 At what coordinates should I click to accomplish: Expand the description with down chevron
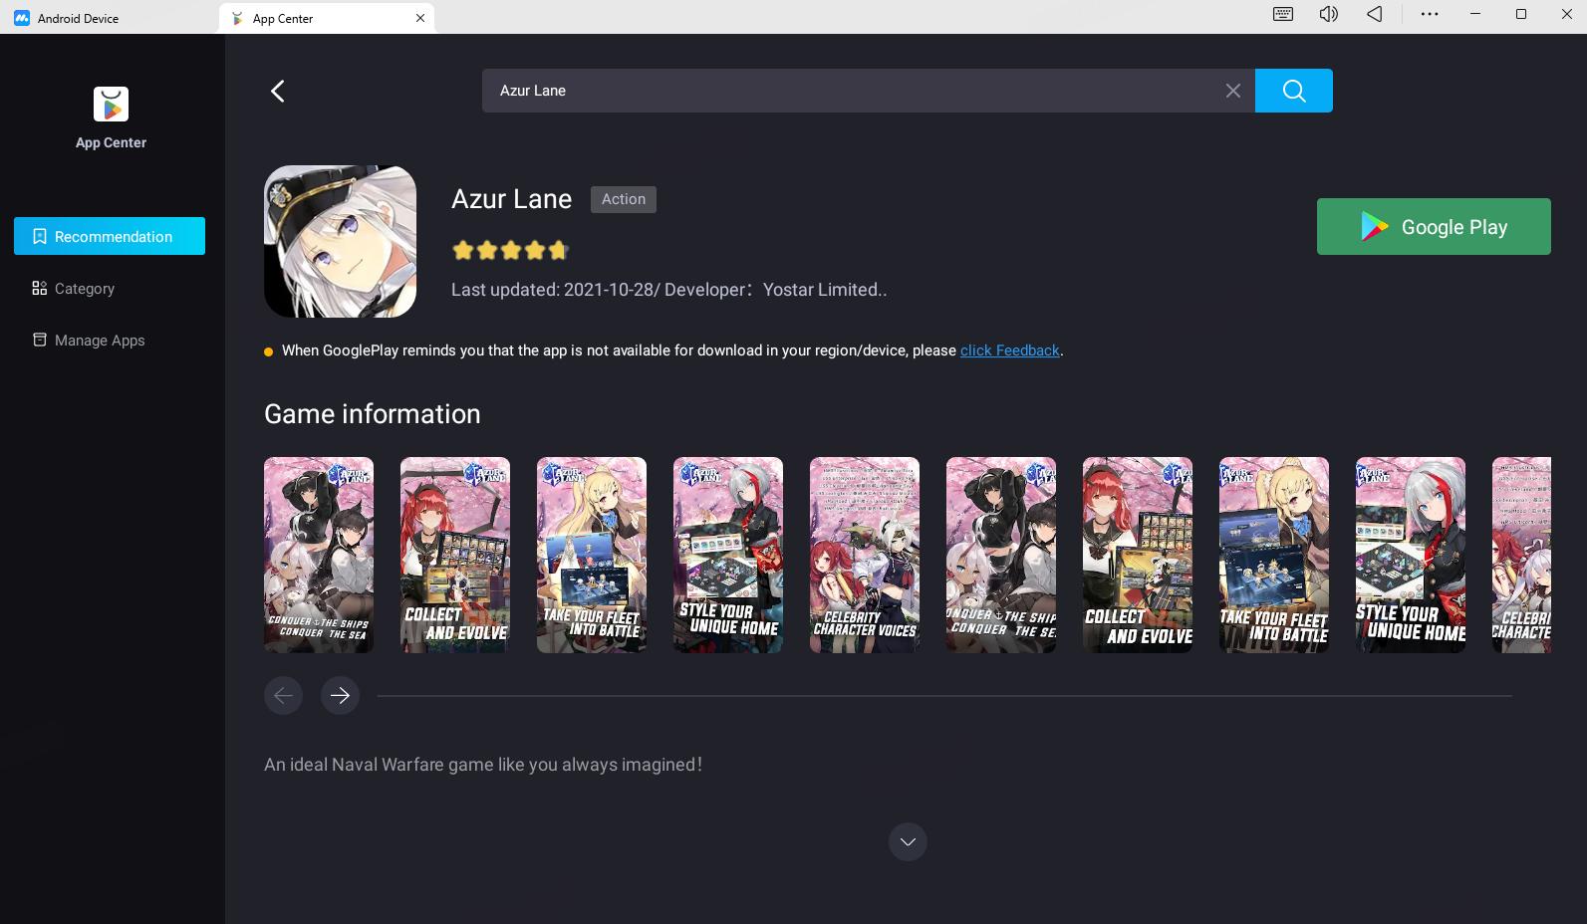click(907, 841)
